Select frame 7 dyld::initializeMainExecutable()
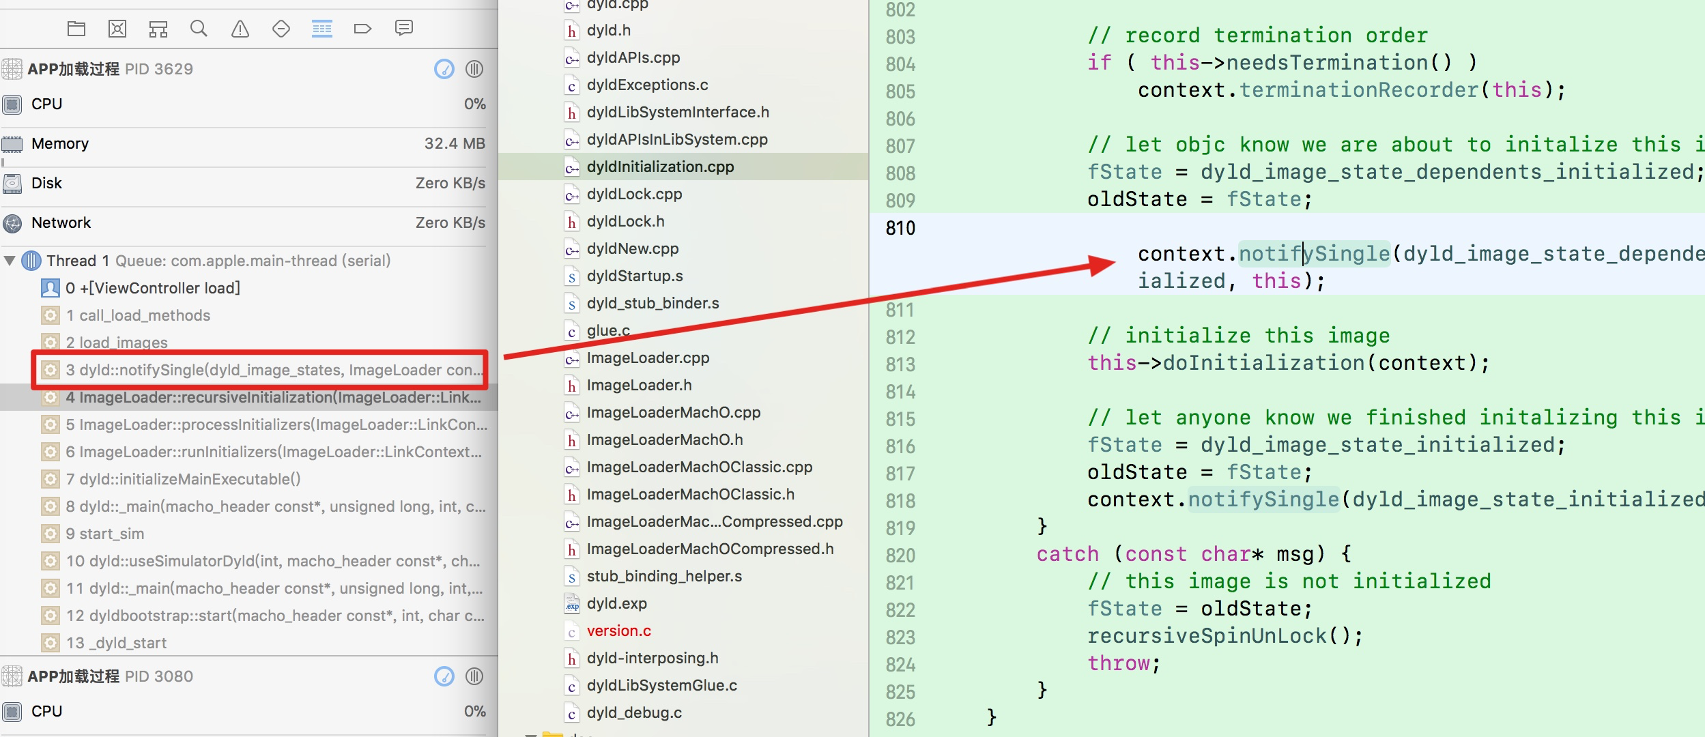 (183, 479)
